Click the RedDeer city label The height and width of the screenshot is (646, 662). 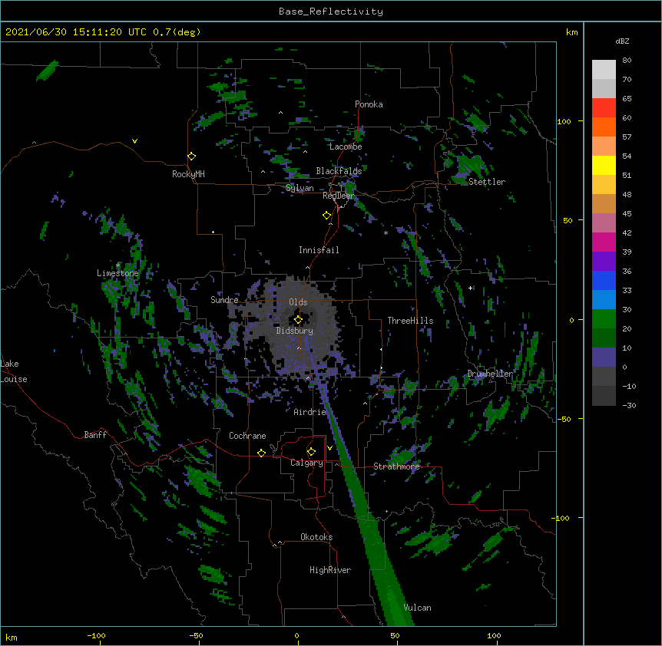tap(338, 196)
